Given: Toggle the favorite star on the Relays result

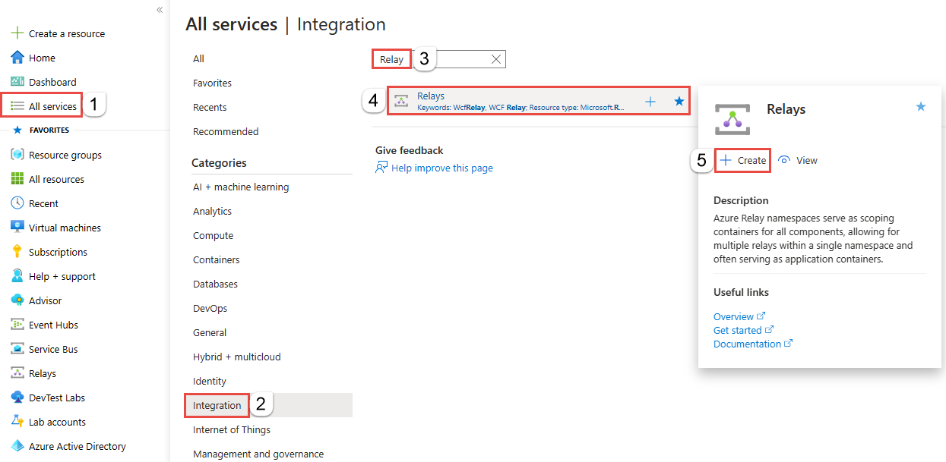Looking at the screenshot, I should [x=679, y=100].
